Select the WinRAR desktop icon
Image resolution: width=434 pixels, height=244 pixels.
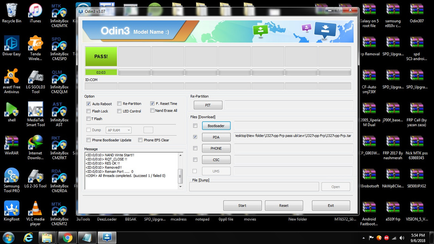[12, 145]
